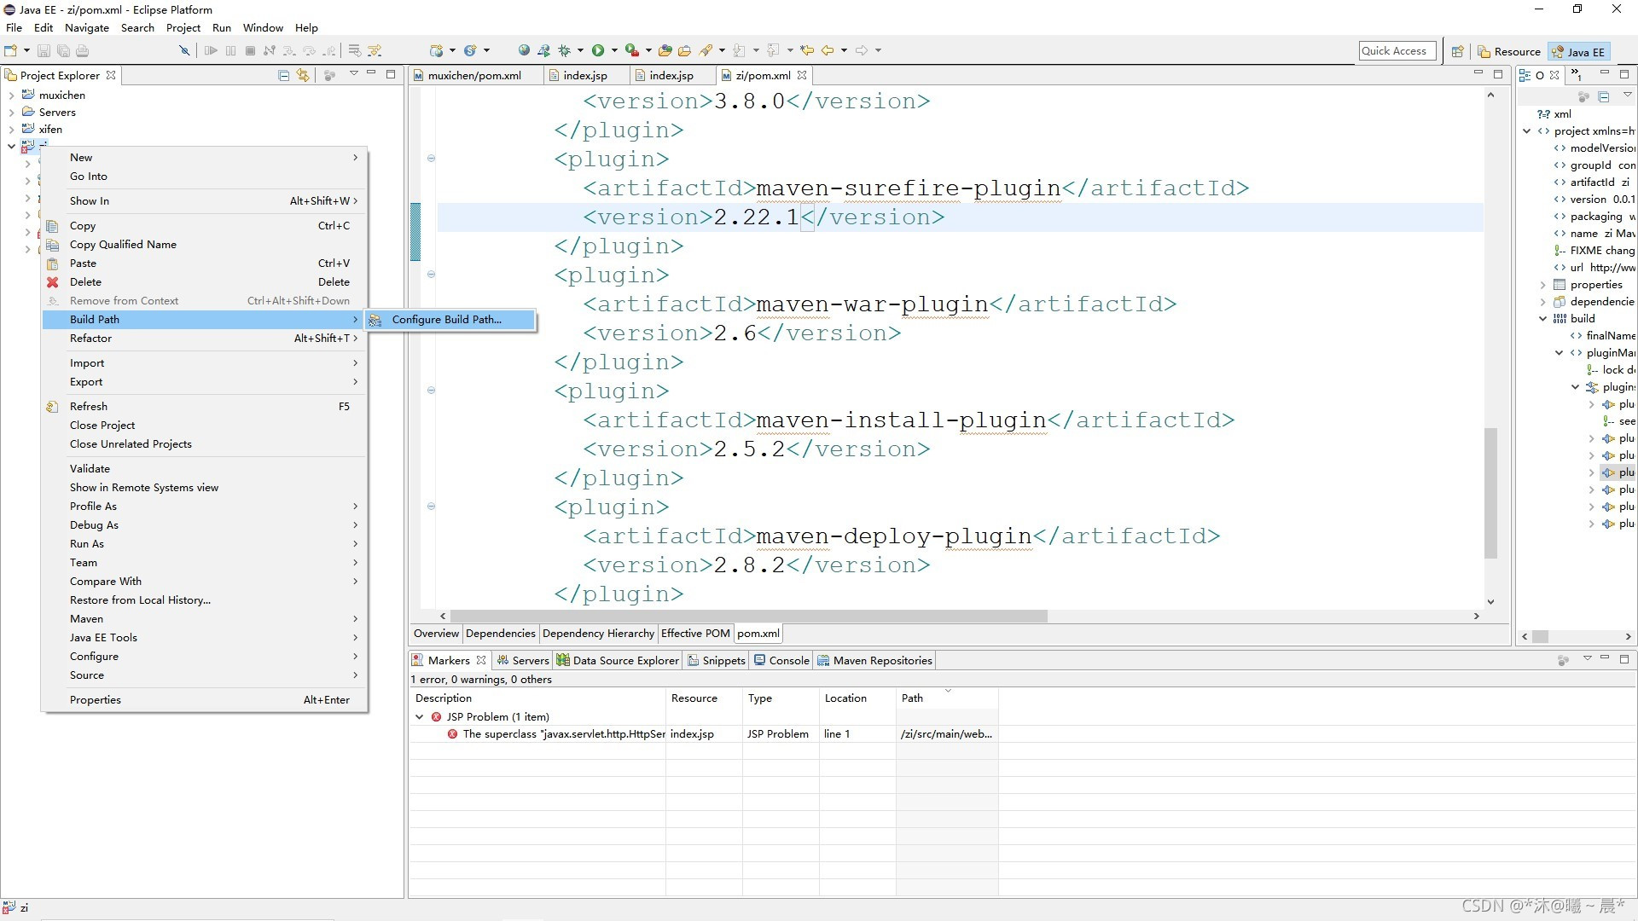
Task: Collapse All in Project Explorer toolbar
Action: [282, 75]
